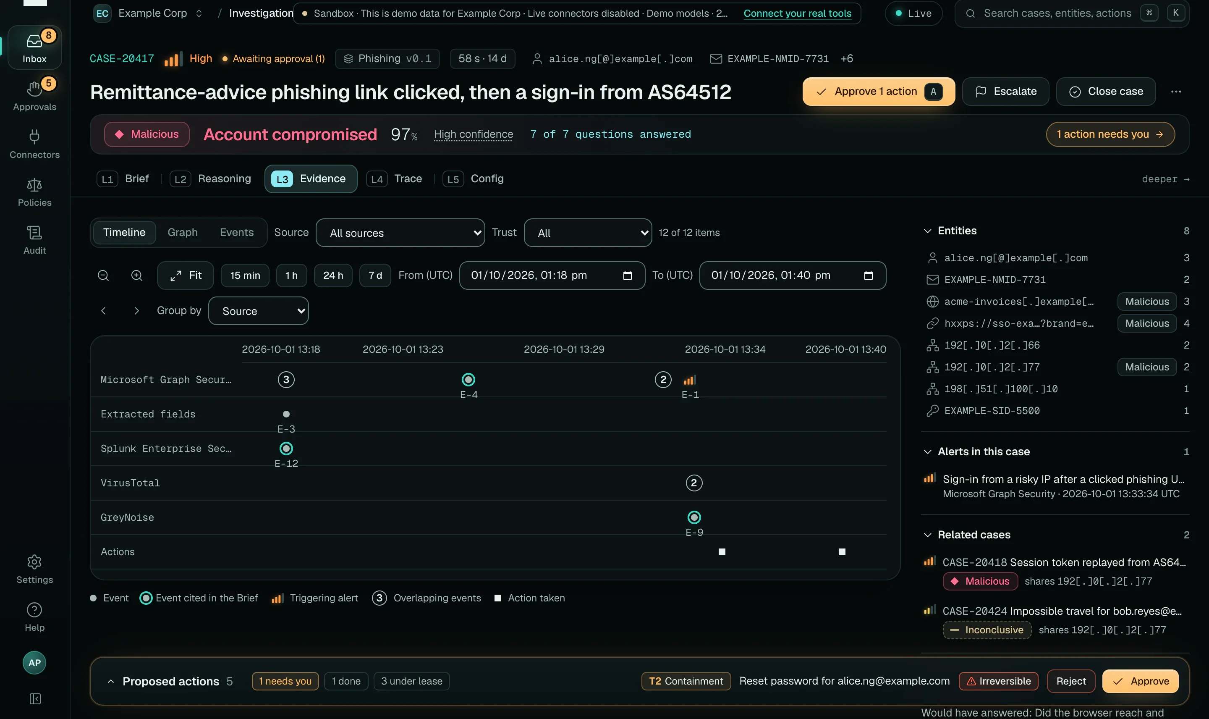The width and height of the screenshot is (1209, 719).
Task: Click the Escalate button
Action: [x=1005, y=92]
